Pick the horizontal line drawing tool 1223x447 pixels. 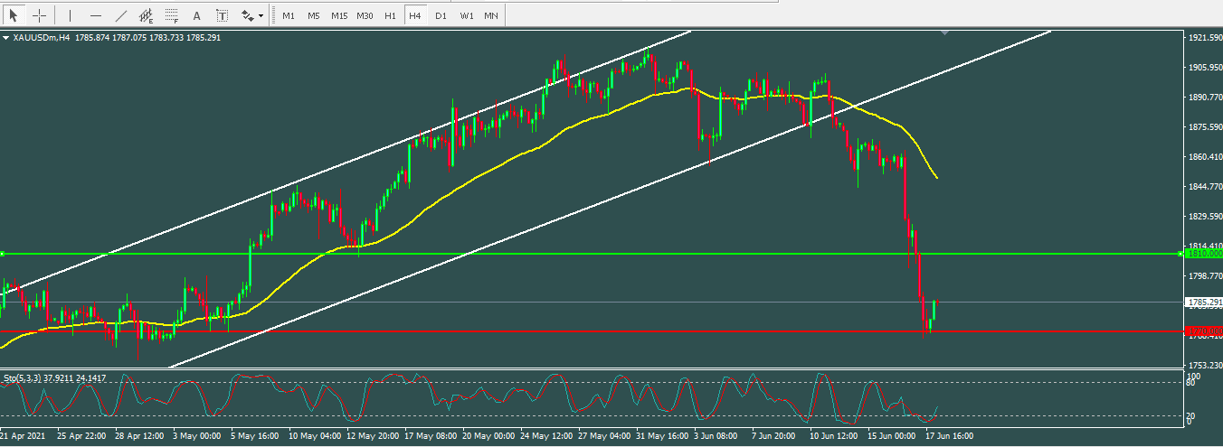click(x=96, y=15)
